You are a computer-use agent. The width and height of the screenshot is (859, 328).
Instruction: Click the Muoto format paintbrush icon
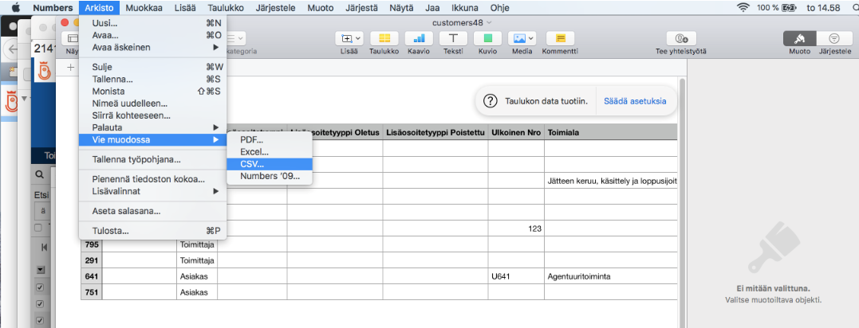point(799,38)
